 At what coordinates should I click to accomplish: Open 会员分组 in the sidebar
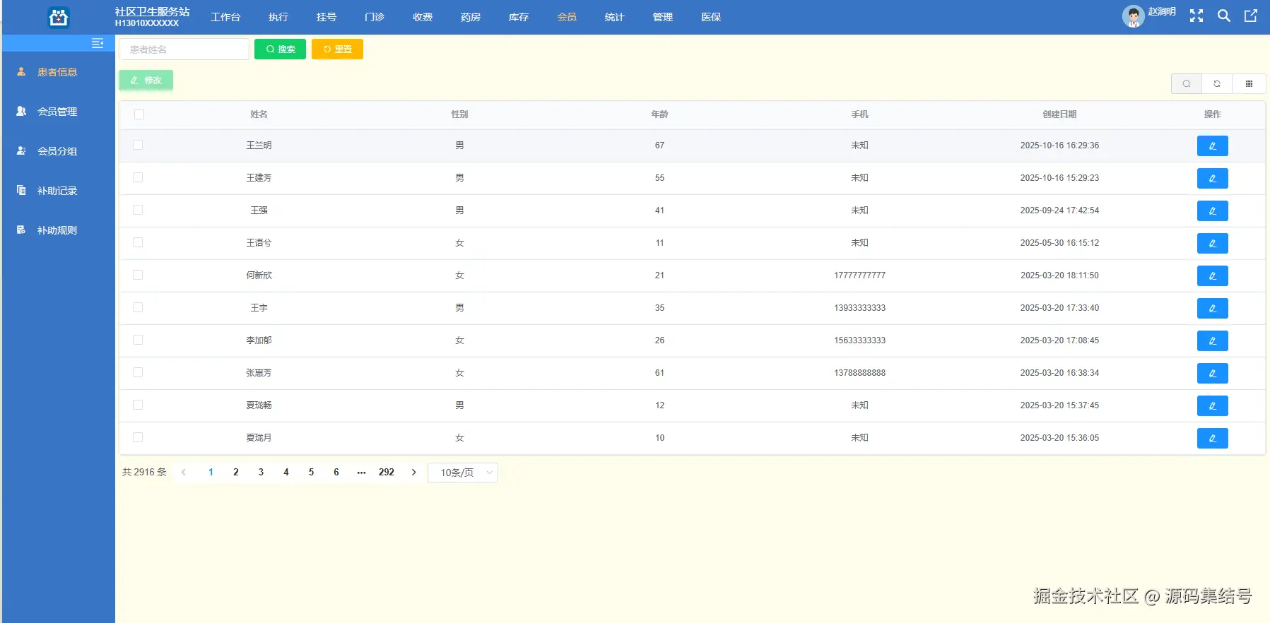[x=57, y=151]
